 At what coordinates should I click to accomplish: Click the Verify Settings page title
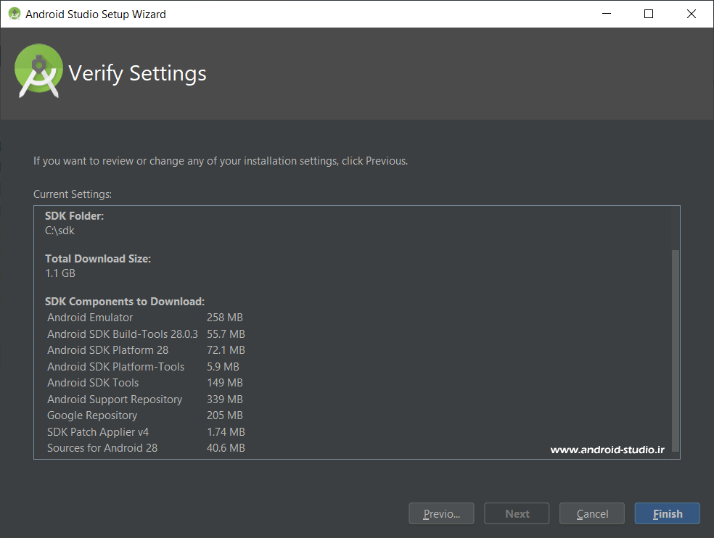tap(138, 73)
